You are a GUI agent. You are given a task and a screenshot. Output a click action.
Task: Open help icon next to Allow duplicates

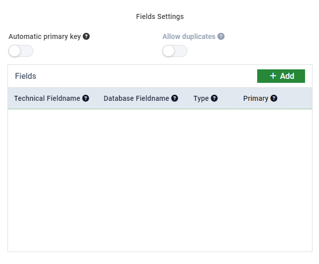click(x=221, y=36)
